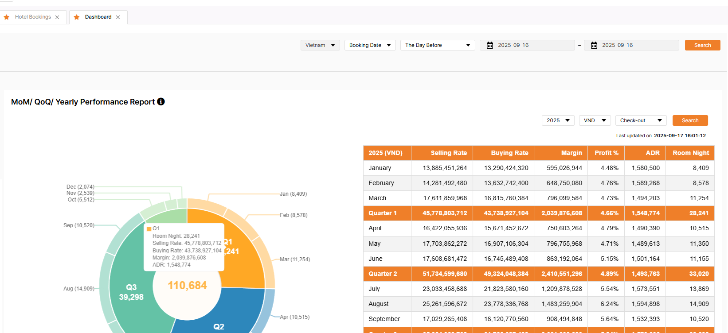The width and height of the screenshot is (728, 333).
Task: Expand the Vietnam country dropdown
Action: point(320,45)
